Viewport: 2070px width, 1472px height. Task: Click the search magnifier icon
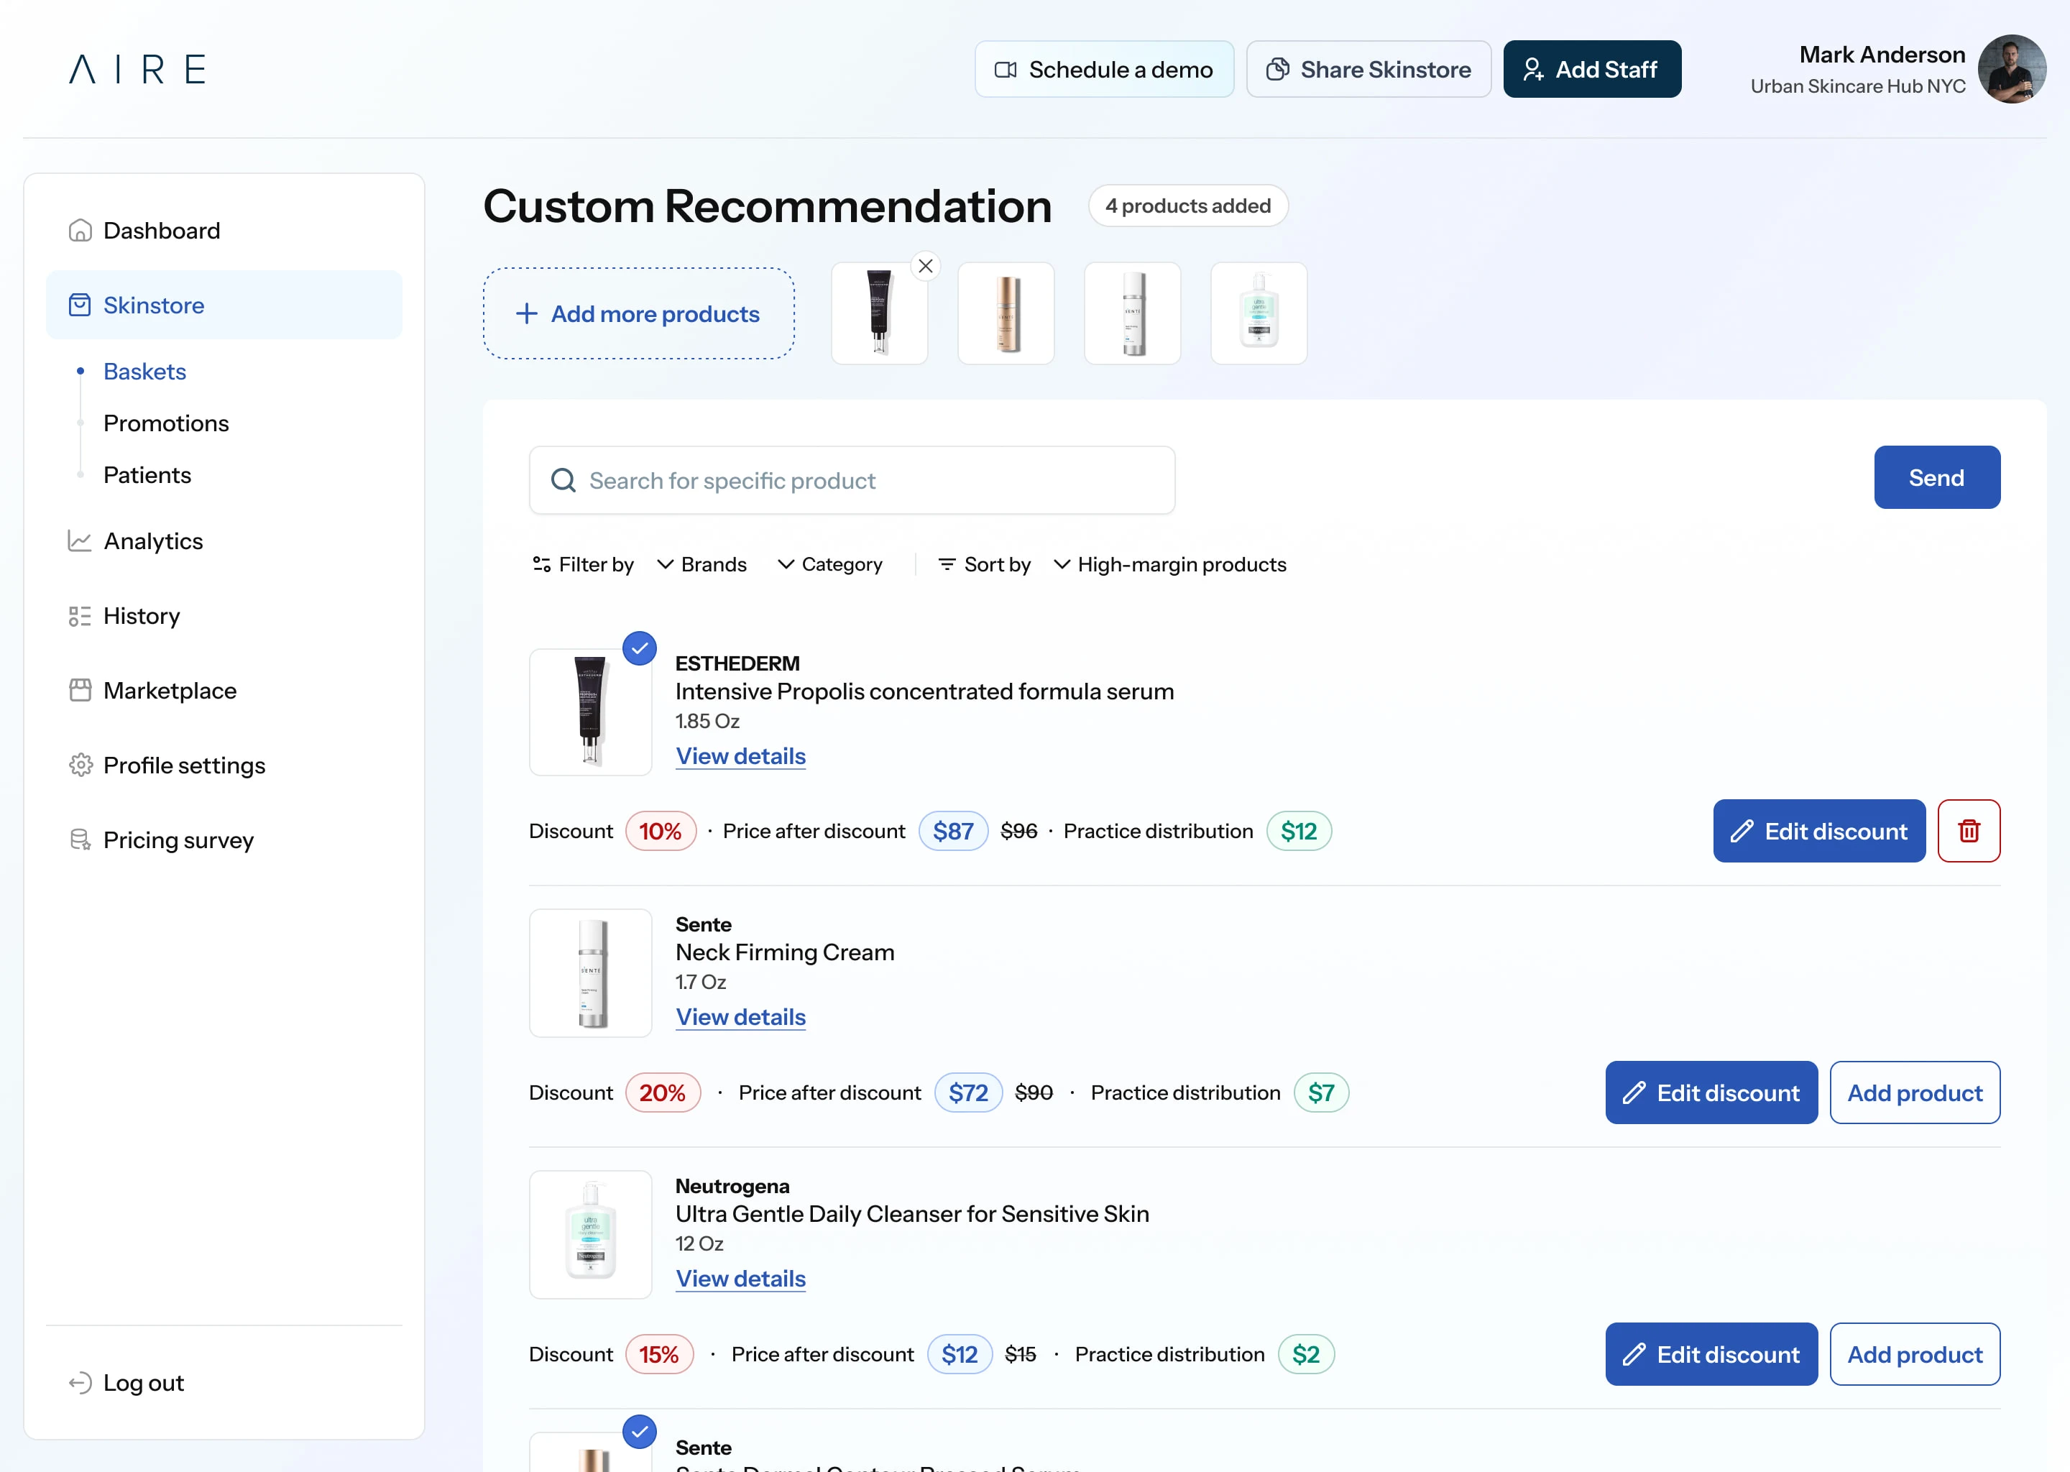click(563, 480)
